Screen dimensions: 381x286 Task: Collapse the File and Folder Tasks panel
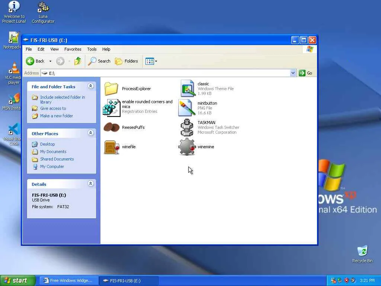coord(91,86)
